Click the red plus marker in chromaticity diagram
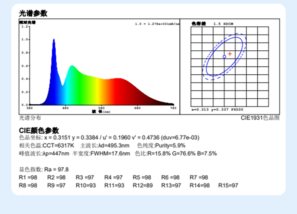Viewport: 297px width, 214px height. click(230, 54)
